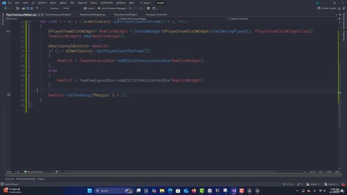Switch to PlayerTeamLayoutWidget.h tab
The width and height of the screenshot is (347, 195).
pyautogui.click(x=58, y=15)
